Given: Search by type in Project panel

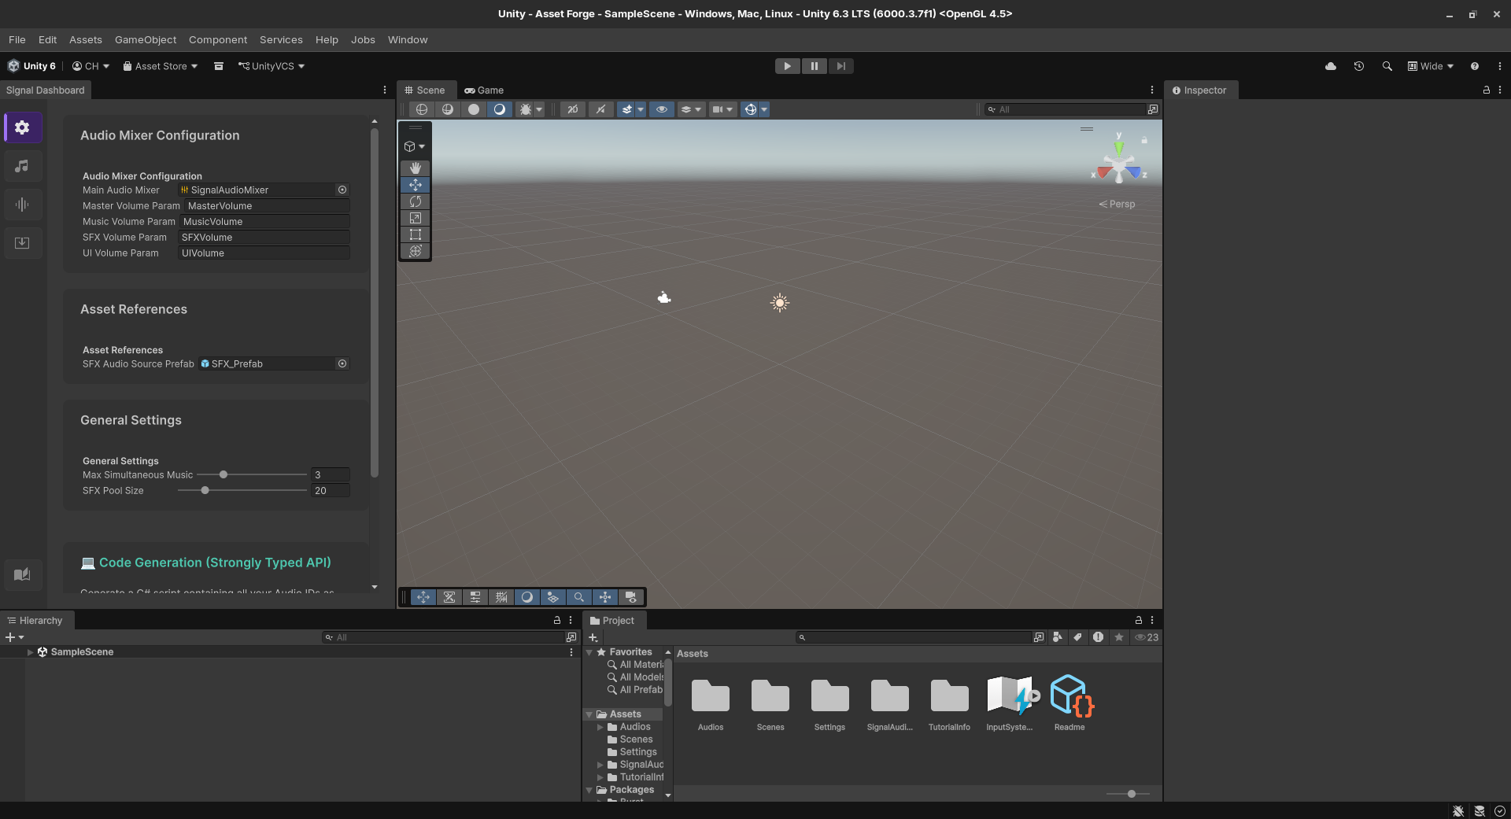Looking at the screenshot, I should 1058,637.
